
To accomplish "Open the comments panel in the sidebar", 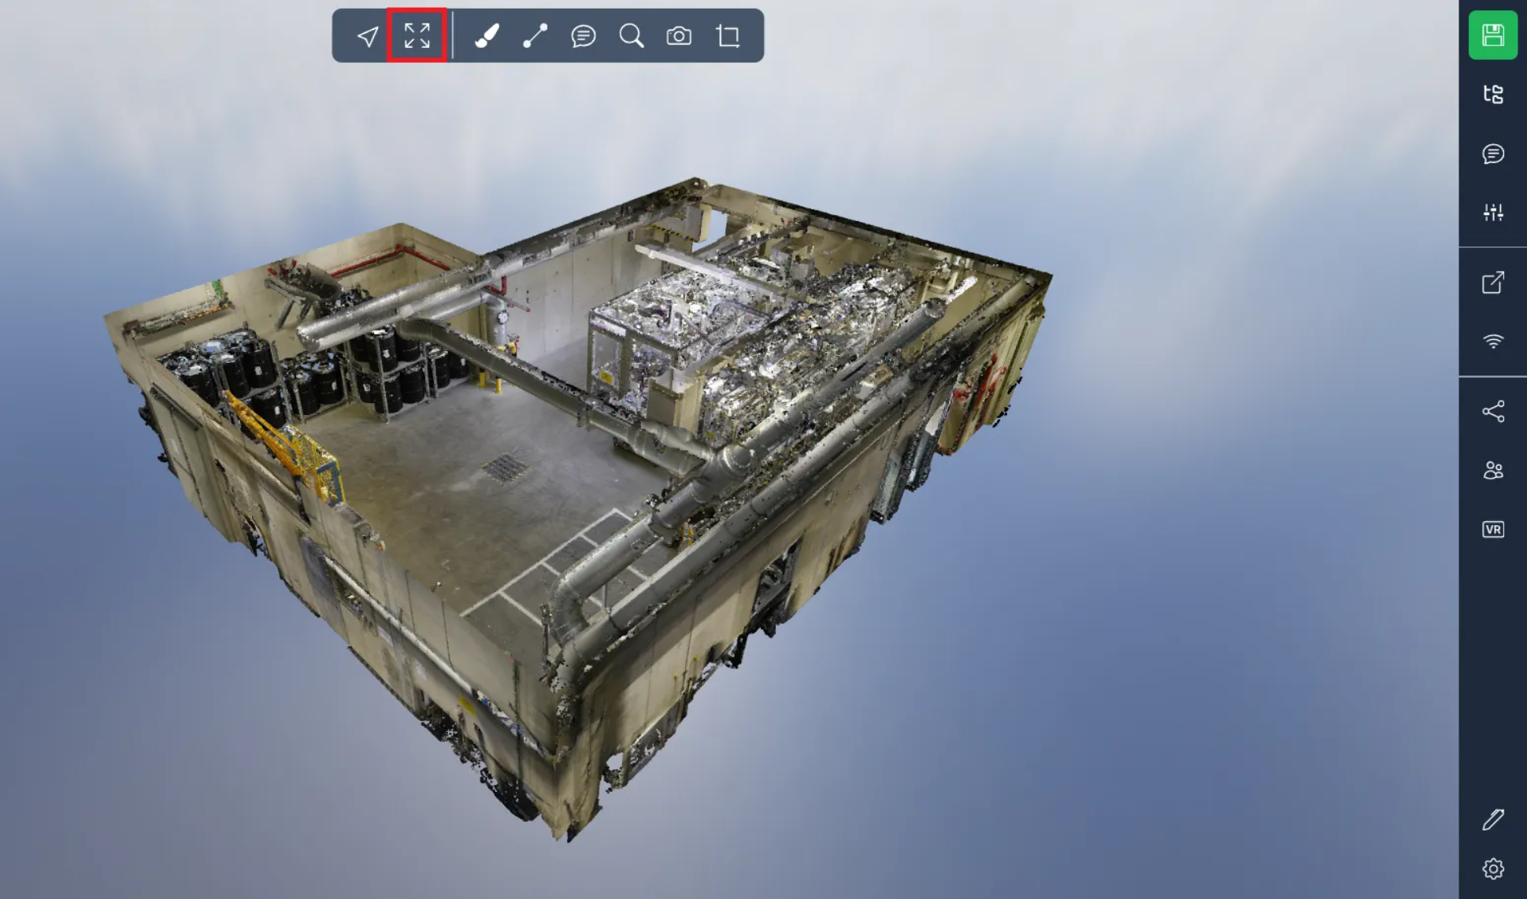I will tap(1492, 154).
